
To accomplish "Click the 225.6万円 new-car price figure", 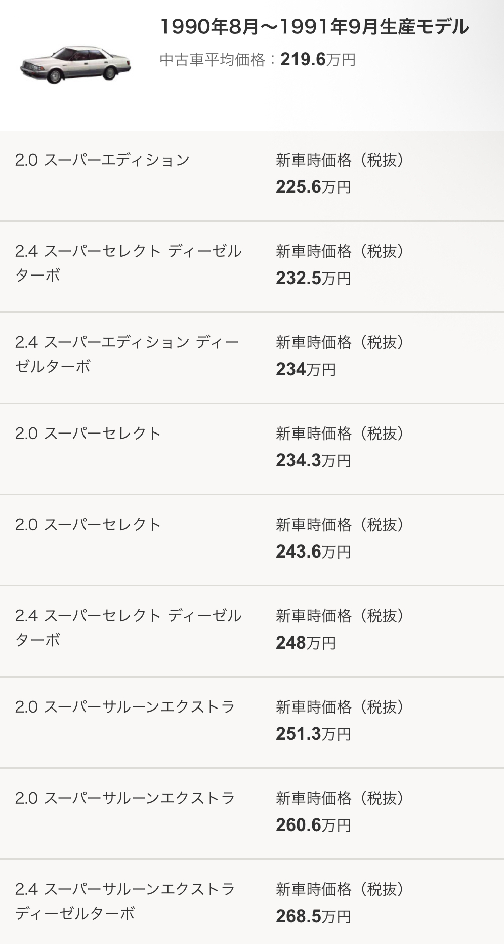I will tap(313, 187).
